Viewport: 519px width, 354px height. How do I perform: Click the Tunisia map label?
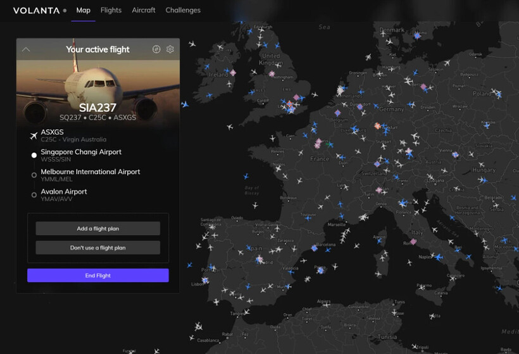387,337
